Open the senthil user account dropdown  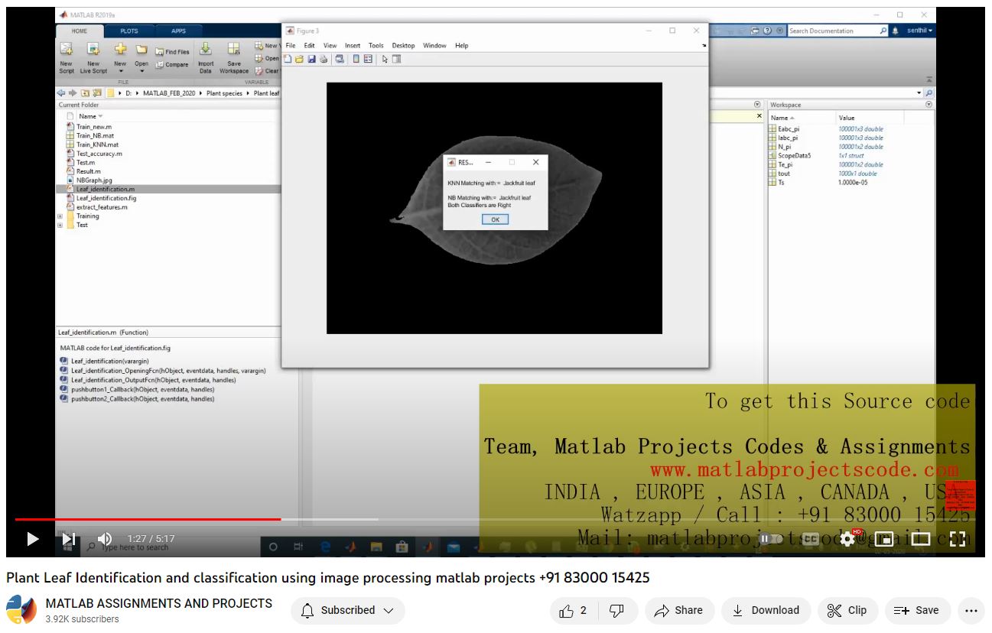click(x=920, y=31)
